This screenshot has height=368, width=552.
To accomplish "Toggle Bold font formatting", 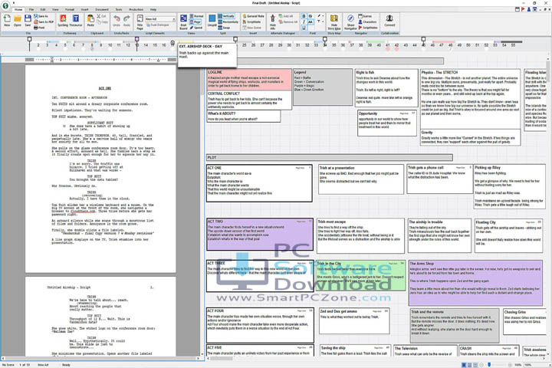I will tap(304, 16).
